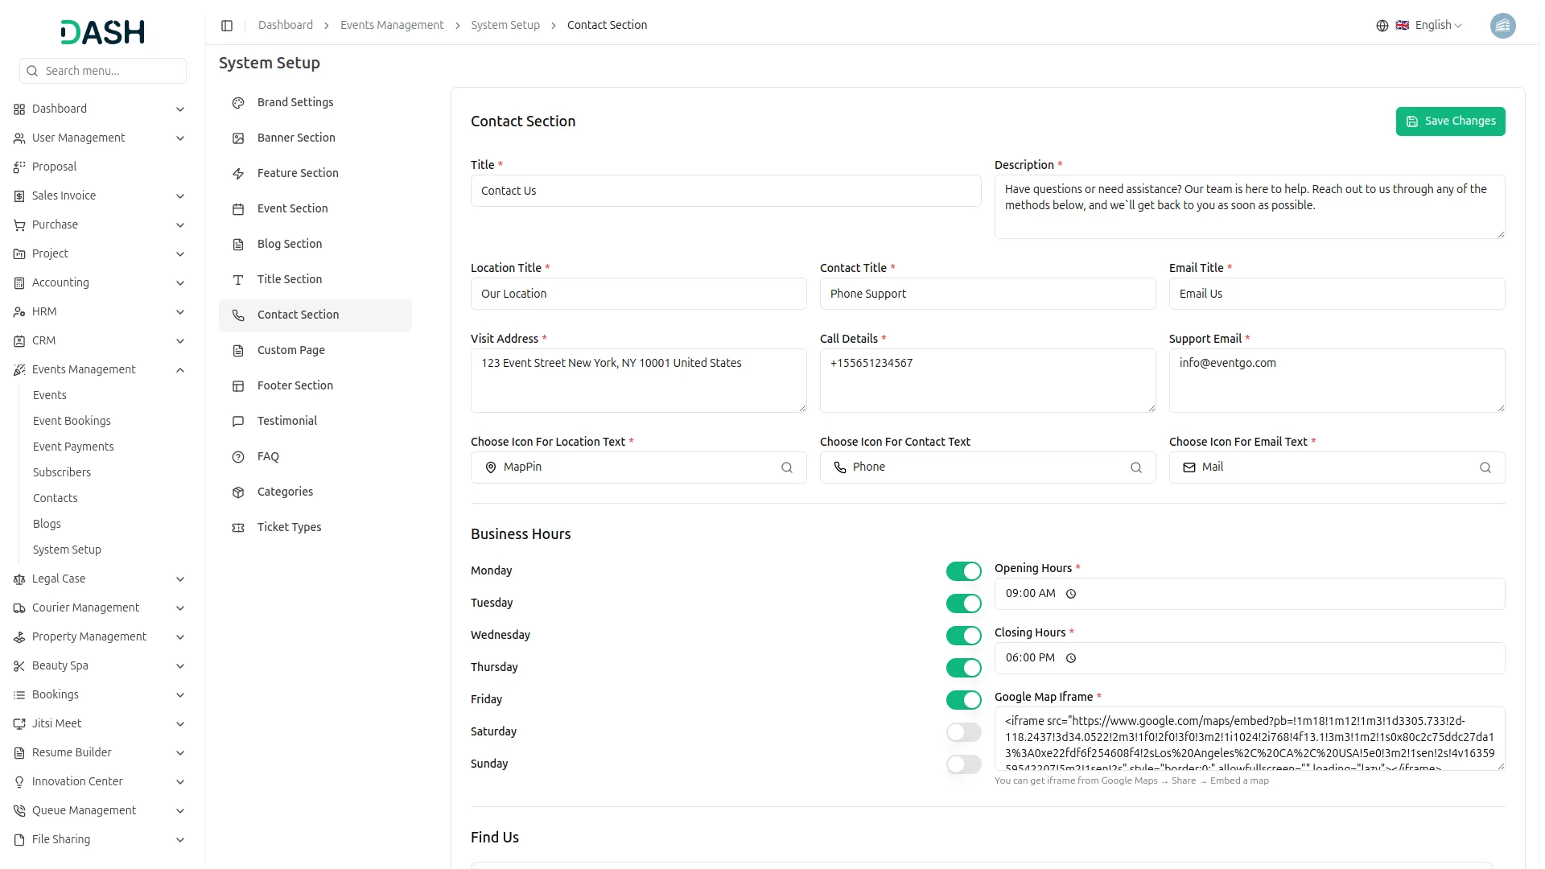
Task: Collapse the Events Management sidebar menu
Action: pyautogui.click(x=179, y=370)
